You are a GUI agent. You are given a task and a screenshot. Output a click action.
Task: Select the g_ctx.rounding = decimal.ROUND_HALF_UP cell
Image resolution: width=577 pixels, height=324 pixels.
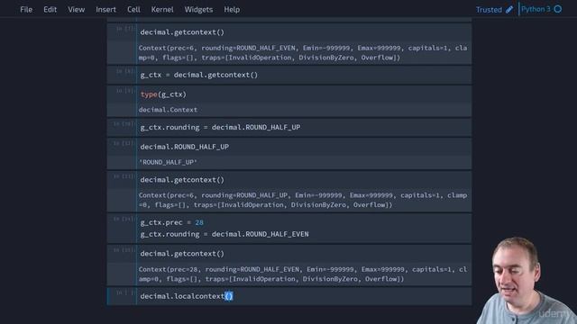[x=304, y=127]
